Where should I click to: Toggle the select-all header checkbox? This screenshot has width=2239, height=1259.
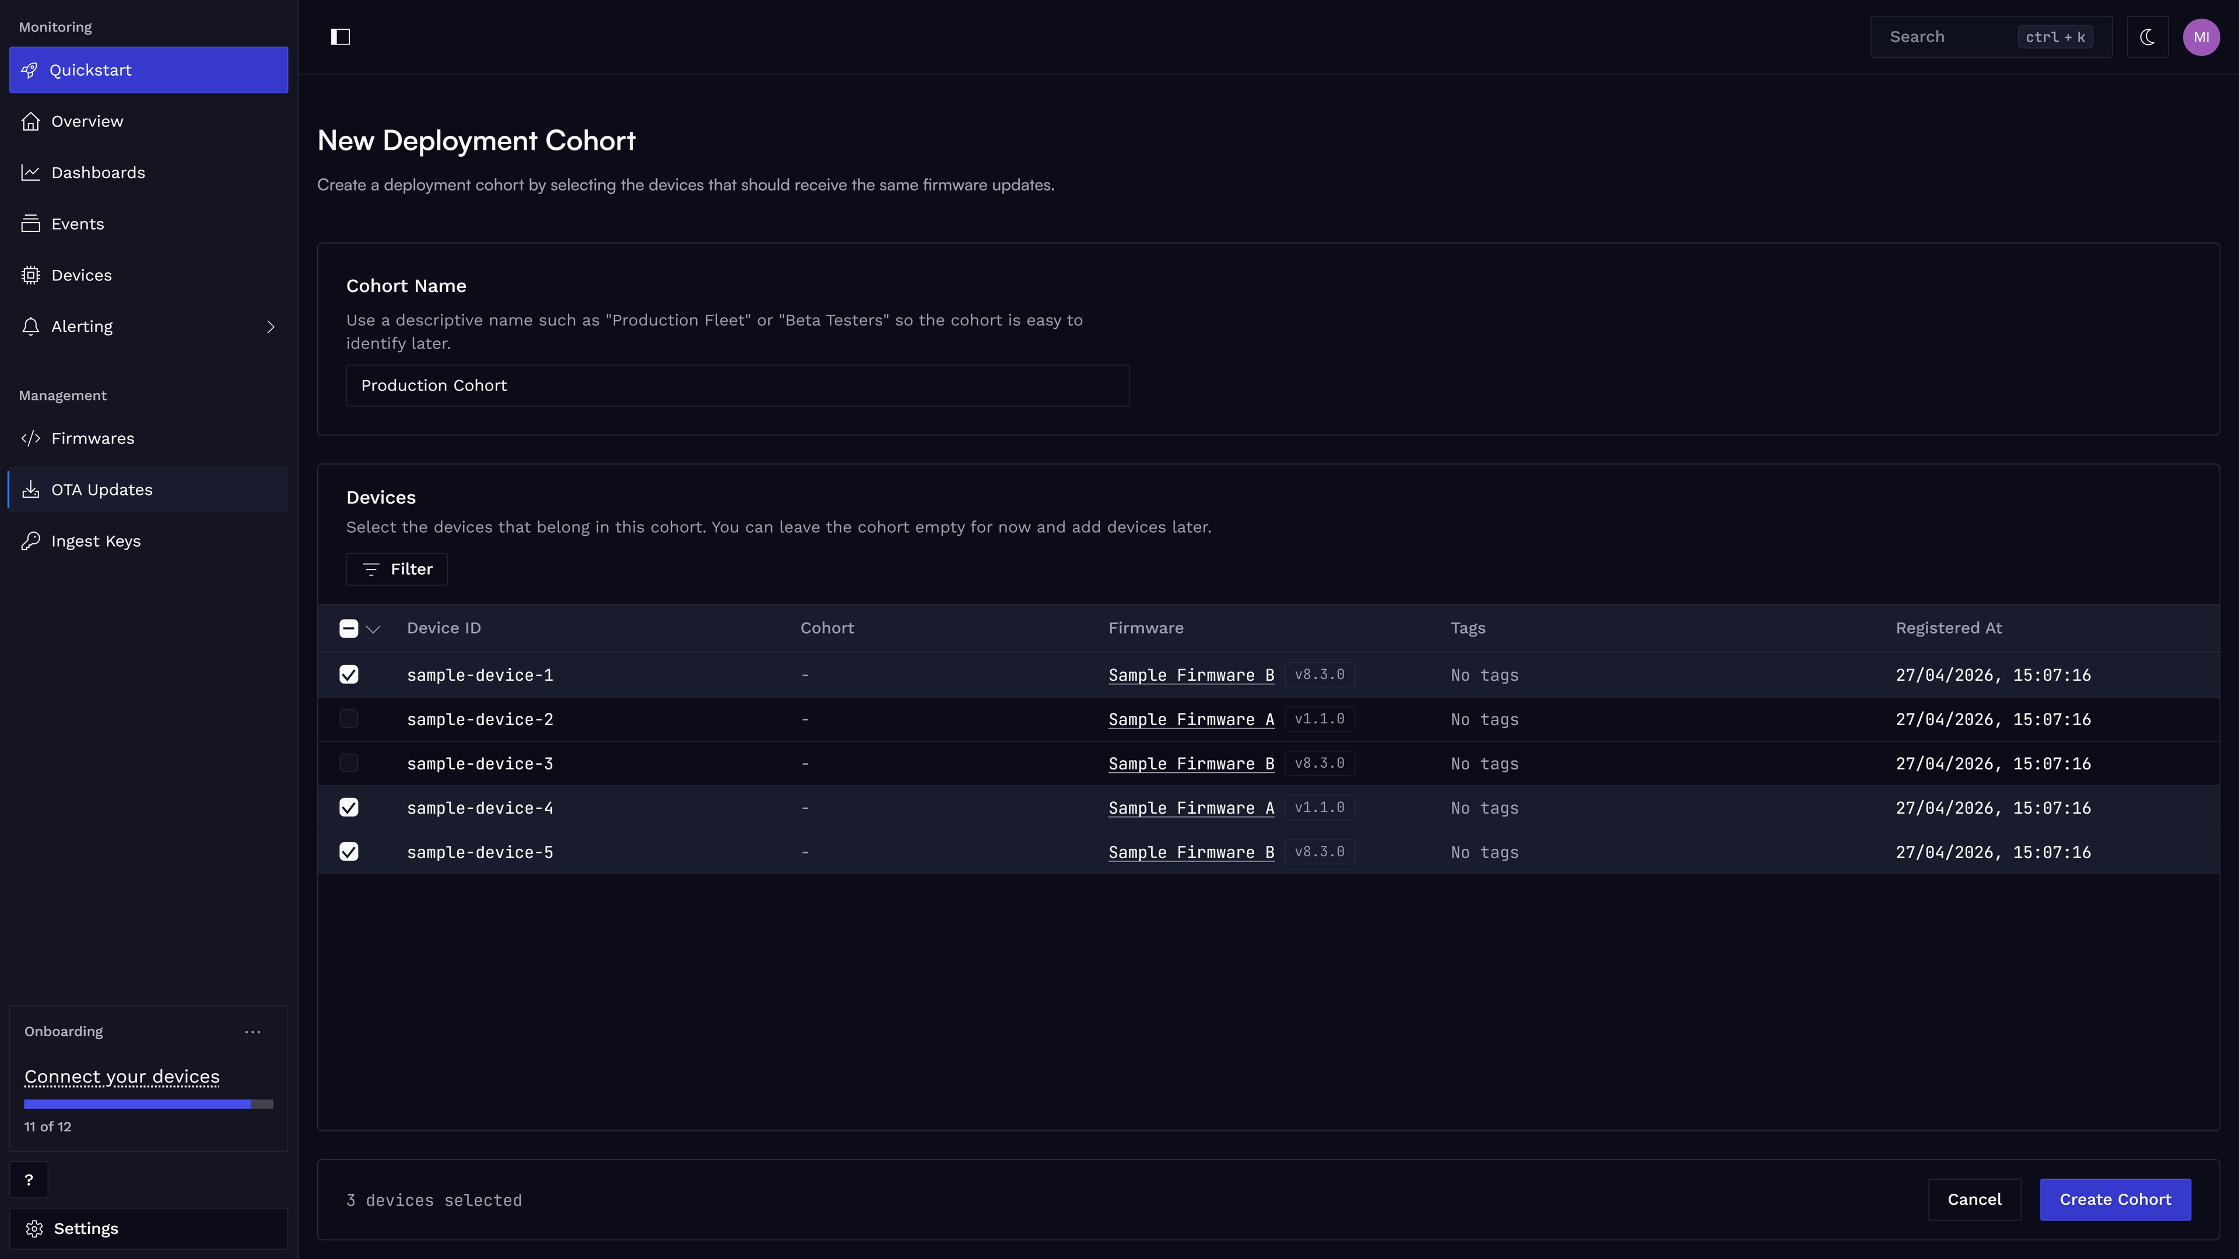[349, 629]
